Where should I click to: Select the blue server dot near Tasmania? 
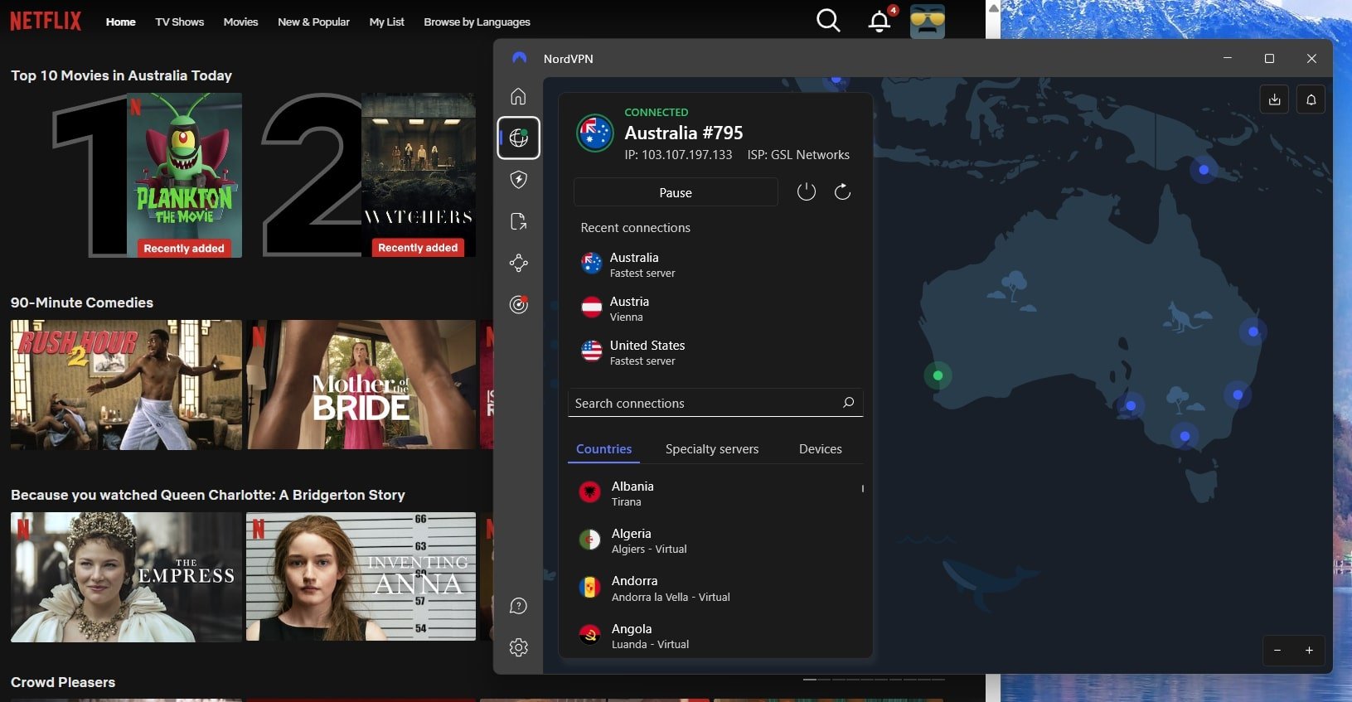tap(1185, 436)
